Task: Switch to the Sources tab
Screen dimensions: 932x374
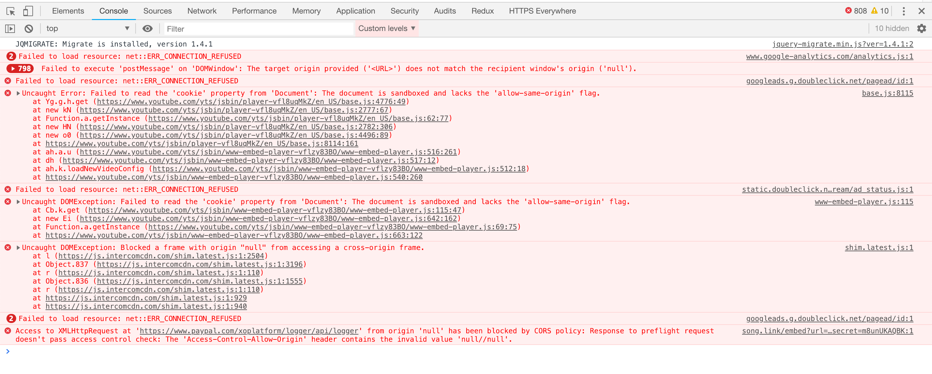Action: click(157, 11)
